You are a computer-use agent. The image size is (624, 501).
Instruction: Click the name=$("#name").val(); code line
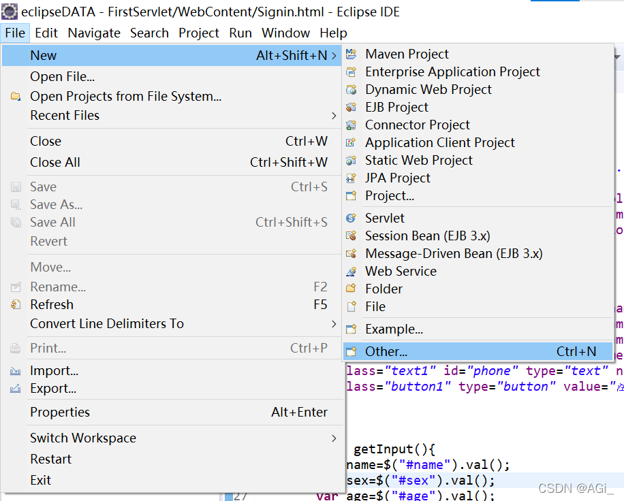[x=428, y=465]
